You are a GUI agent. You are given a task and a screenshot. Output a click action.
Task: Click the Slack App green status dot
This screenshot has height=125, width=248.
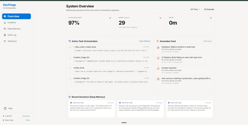(x=4, y=120)
